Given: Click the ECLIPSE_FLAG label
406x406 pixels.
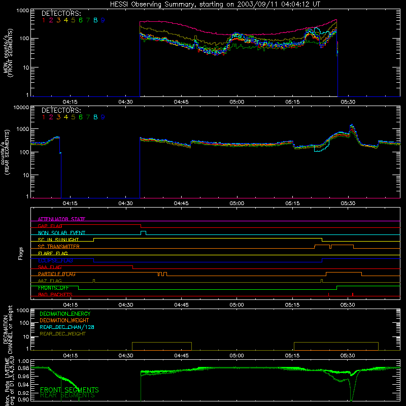Looking at the screenshot, I should point(55,260).
